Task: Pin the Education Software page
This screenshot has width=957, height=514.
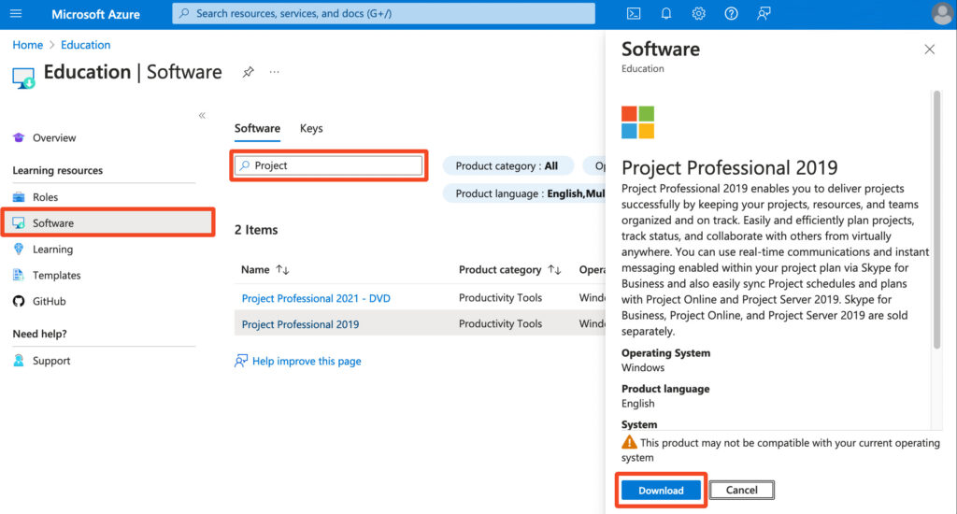Action: point(248,72)
